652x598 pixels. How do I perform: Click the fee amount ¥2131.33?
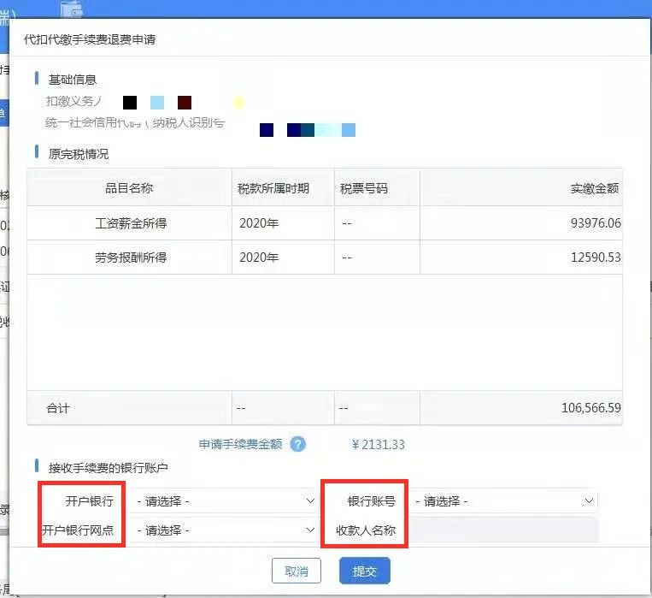378,445
